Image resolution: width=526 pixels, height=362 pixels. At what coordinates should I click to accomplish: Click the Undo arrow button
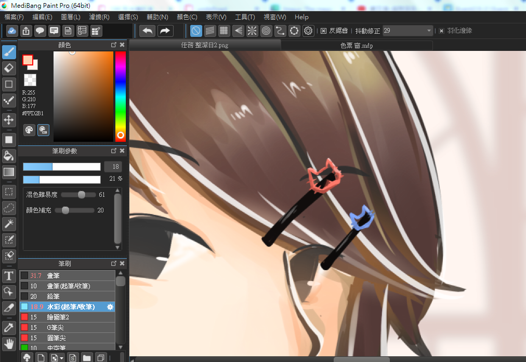(147, 31)
